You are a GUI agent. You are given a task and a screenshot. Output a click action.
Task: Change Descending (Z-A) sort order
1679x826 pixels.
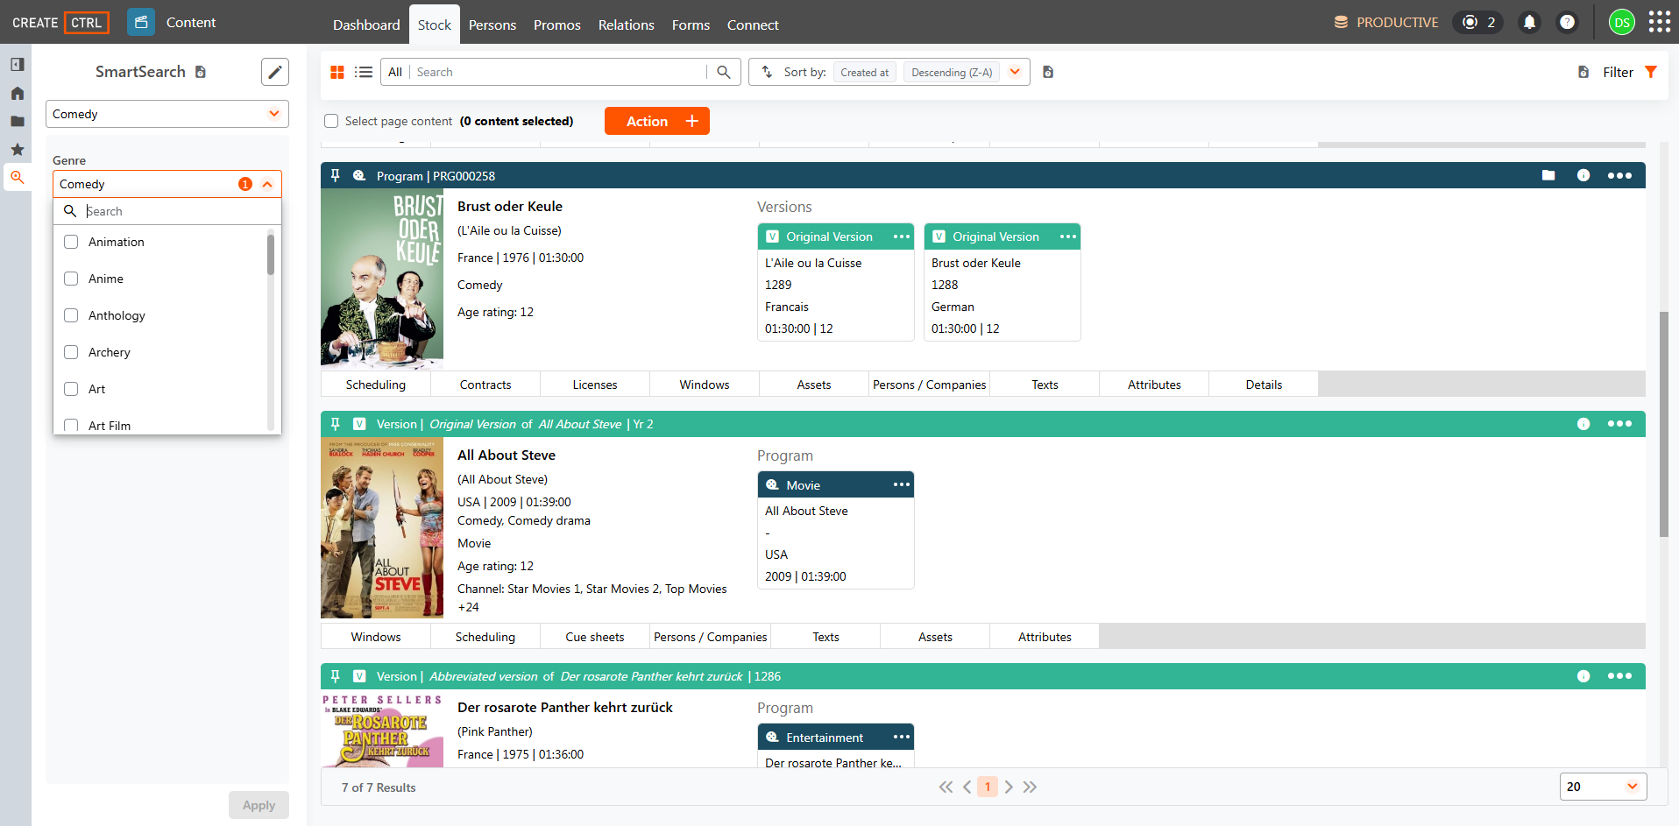tap(952, 72)
